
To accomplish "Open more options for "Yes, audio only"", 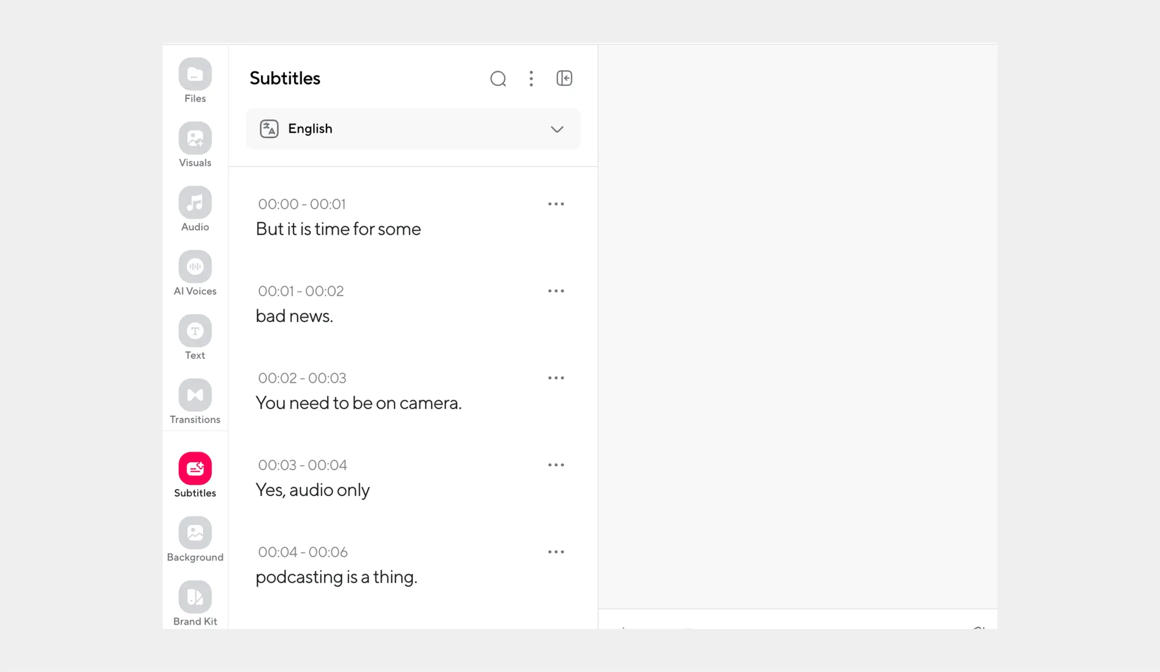I will 556,465.
